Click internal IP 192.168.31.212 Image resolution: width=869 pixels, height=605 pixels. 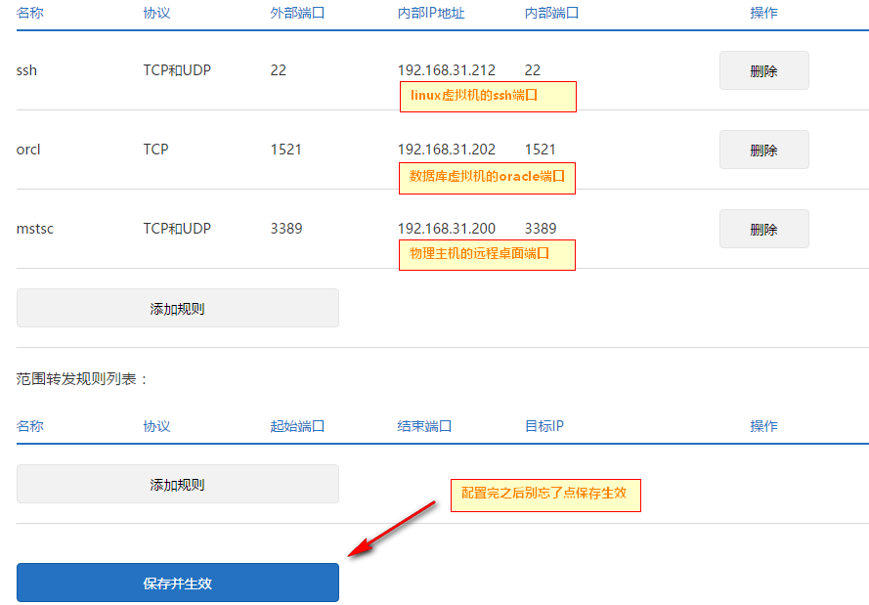[x=446, y=70]
